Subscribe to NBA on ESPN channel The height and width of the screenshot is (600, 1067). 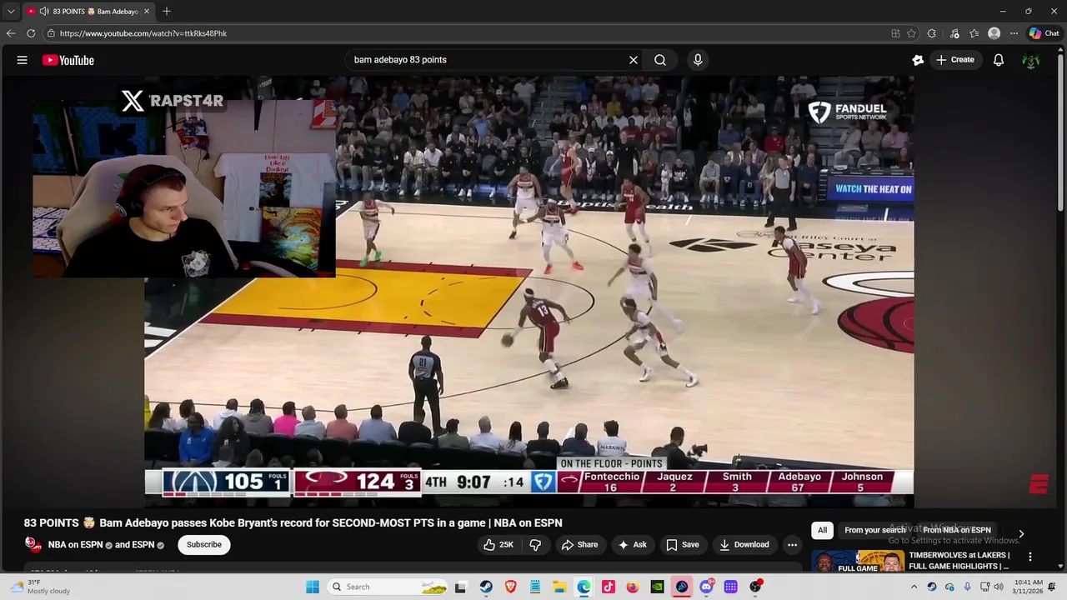tap(204, 545)
